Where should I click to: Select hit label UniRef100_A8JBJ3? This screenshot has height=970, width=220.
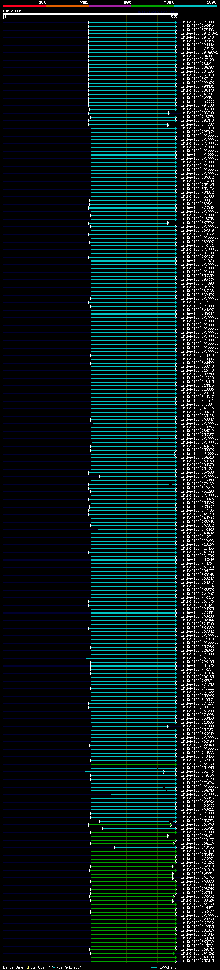click(197, 870)
